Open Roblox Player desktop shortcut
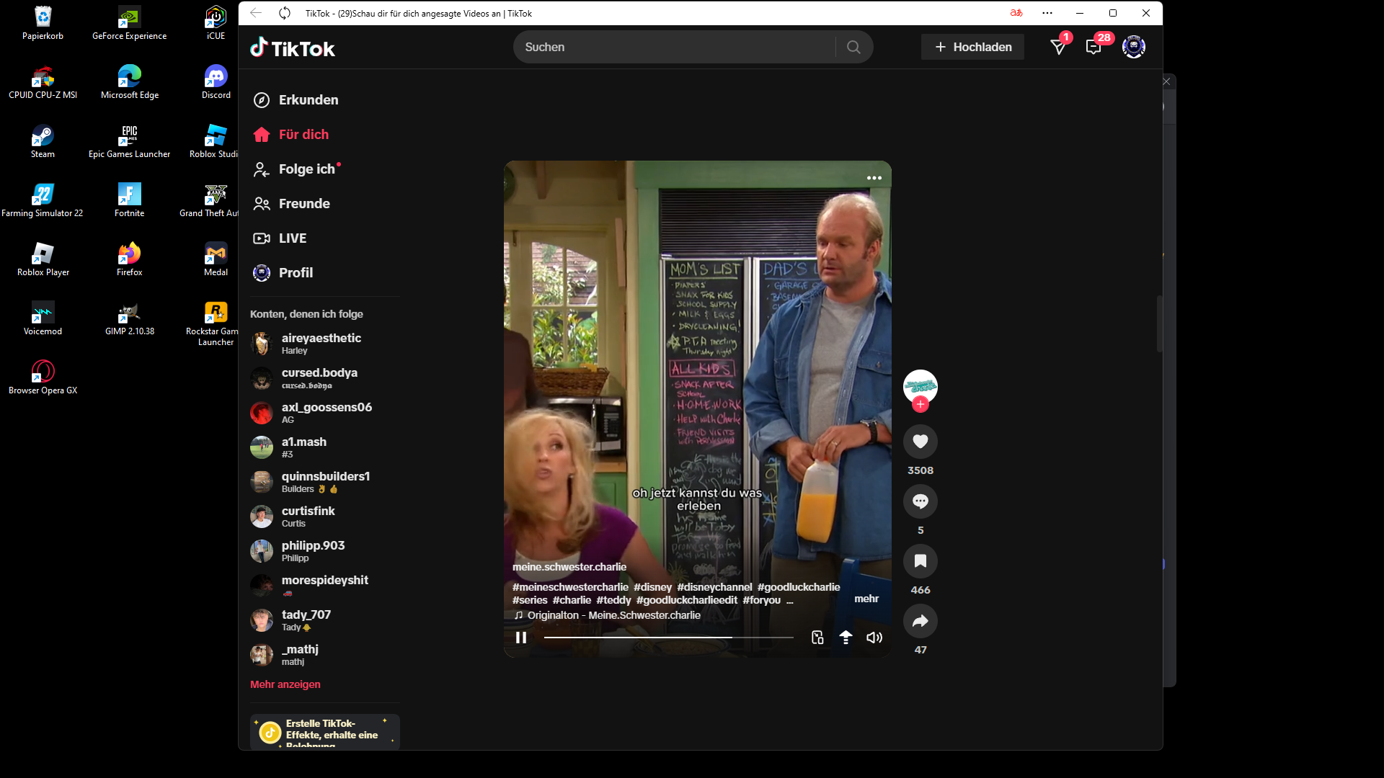The width and height of the screenshot is (1384, 778). (43, 259)
